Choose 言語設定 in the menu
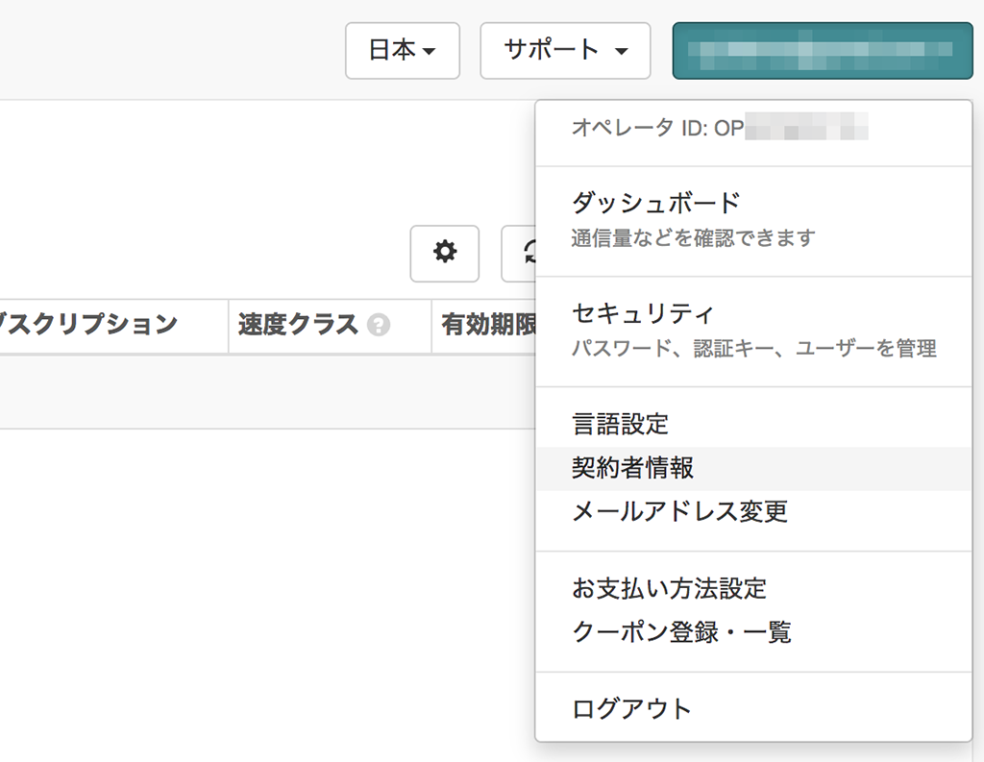Screen dimensions: 984x762 pyautogui.click(x=753, y=425)
